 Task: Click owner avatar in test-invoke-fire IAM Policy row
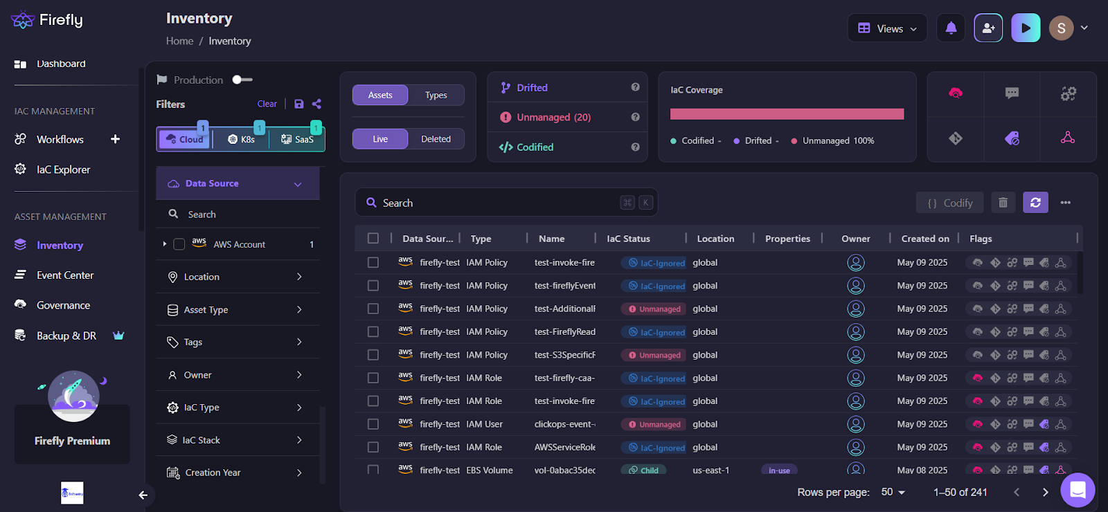856,263
